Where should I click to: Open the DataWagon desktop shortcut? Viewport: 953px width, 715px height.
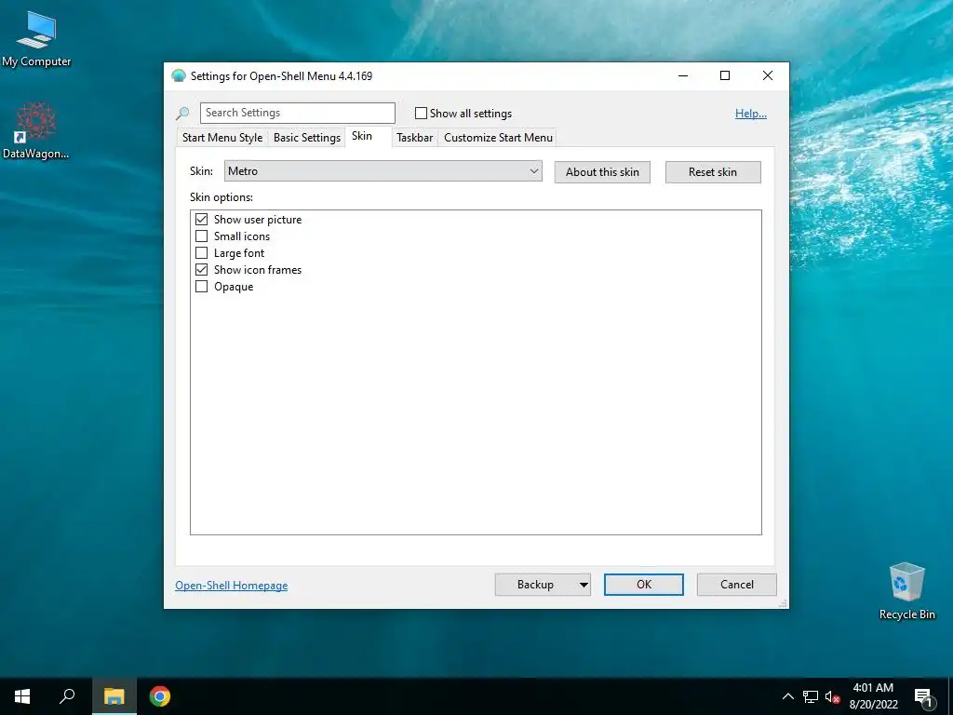36,130
